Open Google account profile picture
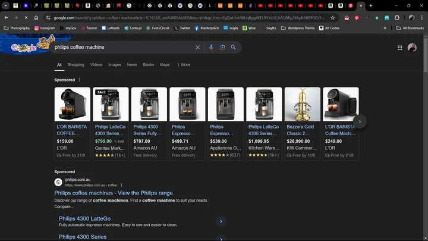Viewport: 428px width, 241px height. pyautogui.click(x=412, y=48)
